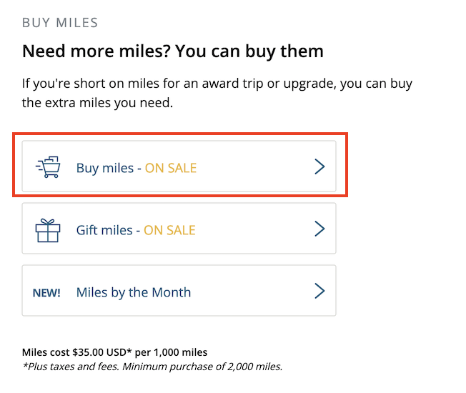Click the 'Plus taxes and fees' footnote

71,367
